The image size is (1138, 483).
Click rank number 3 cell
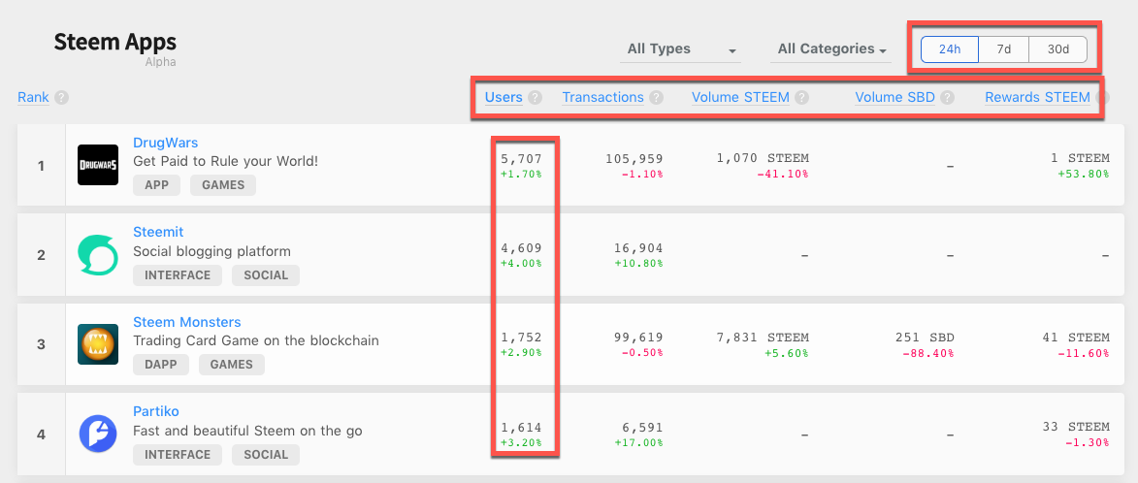click(x=42, y=344)
